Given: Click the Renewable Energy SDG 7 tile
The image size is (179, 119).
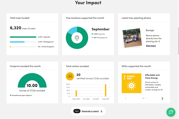Looking at the screenshot, I should 131,83.
